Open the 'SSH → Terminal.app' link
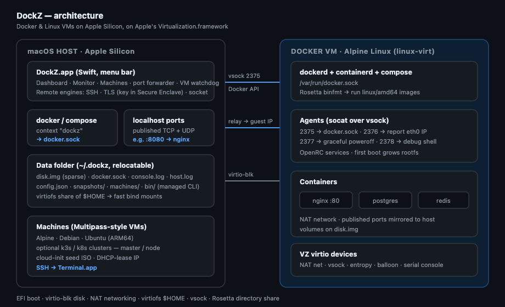Viewport: 505px width, 307px height. point(66,268)
